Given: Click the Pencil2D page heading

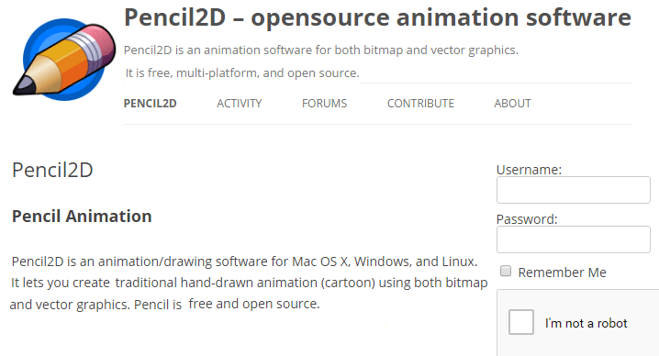Looking at the screenshot, I should click(52, 171).
